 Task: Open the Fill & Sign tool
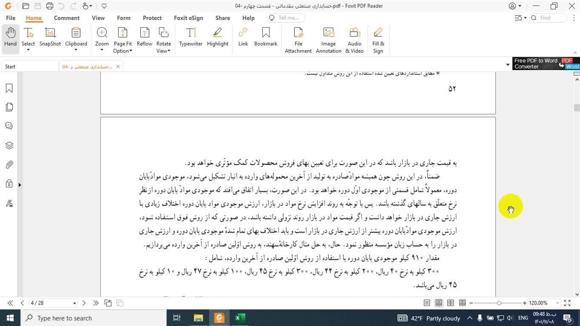(x=378, y=40)
